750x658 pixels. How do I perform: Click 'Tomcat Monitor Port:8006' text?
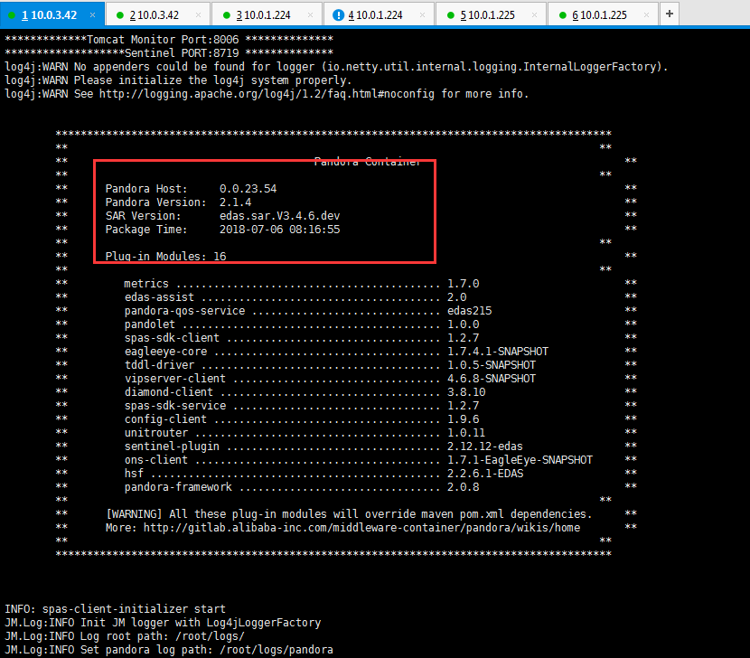tap(163, 39)
